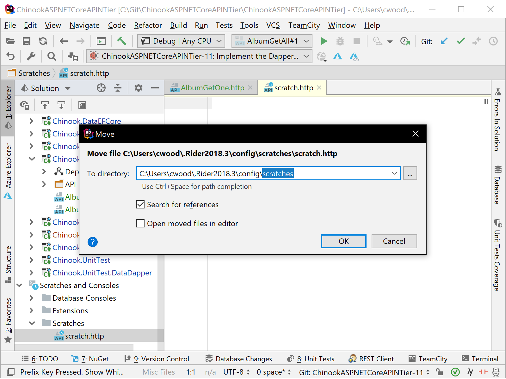Switch to the AlbumGetOne.http tab
The height and width of the screenshot is (379, 506).
(212, 88)
